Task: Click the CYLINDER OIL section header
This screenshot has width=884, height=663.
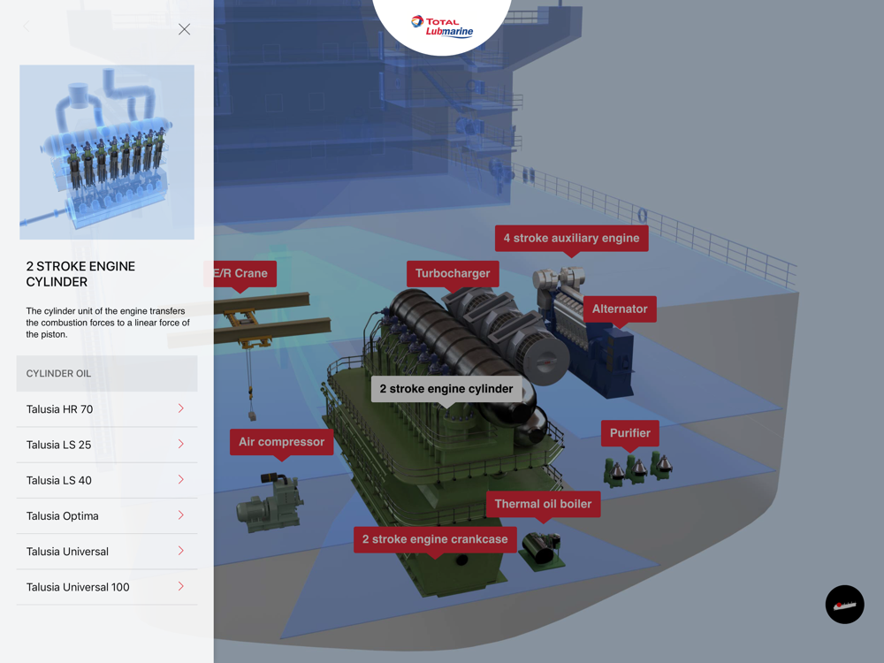Action: point(107,373)
